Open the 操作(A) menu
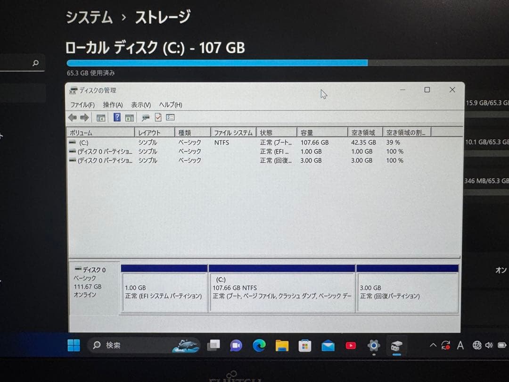509x382 pixels. point(113,105)
